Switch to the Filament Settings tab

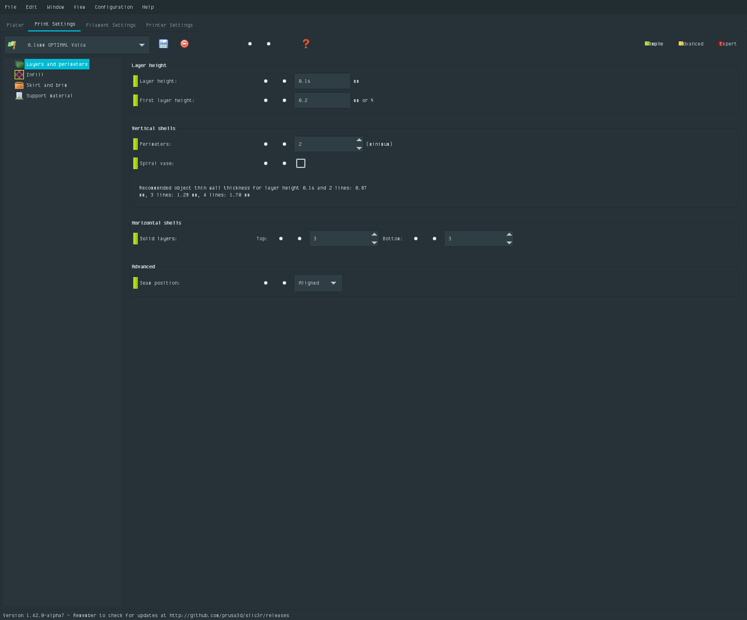(111, 25)
